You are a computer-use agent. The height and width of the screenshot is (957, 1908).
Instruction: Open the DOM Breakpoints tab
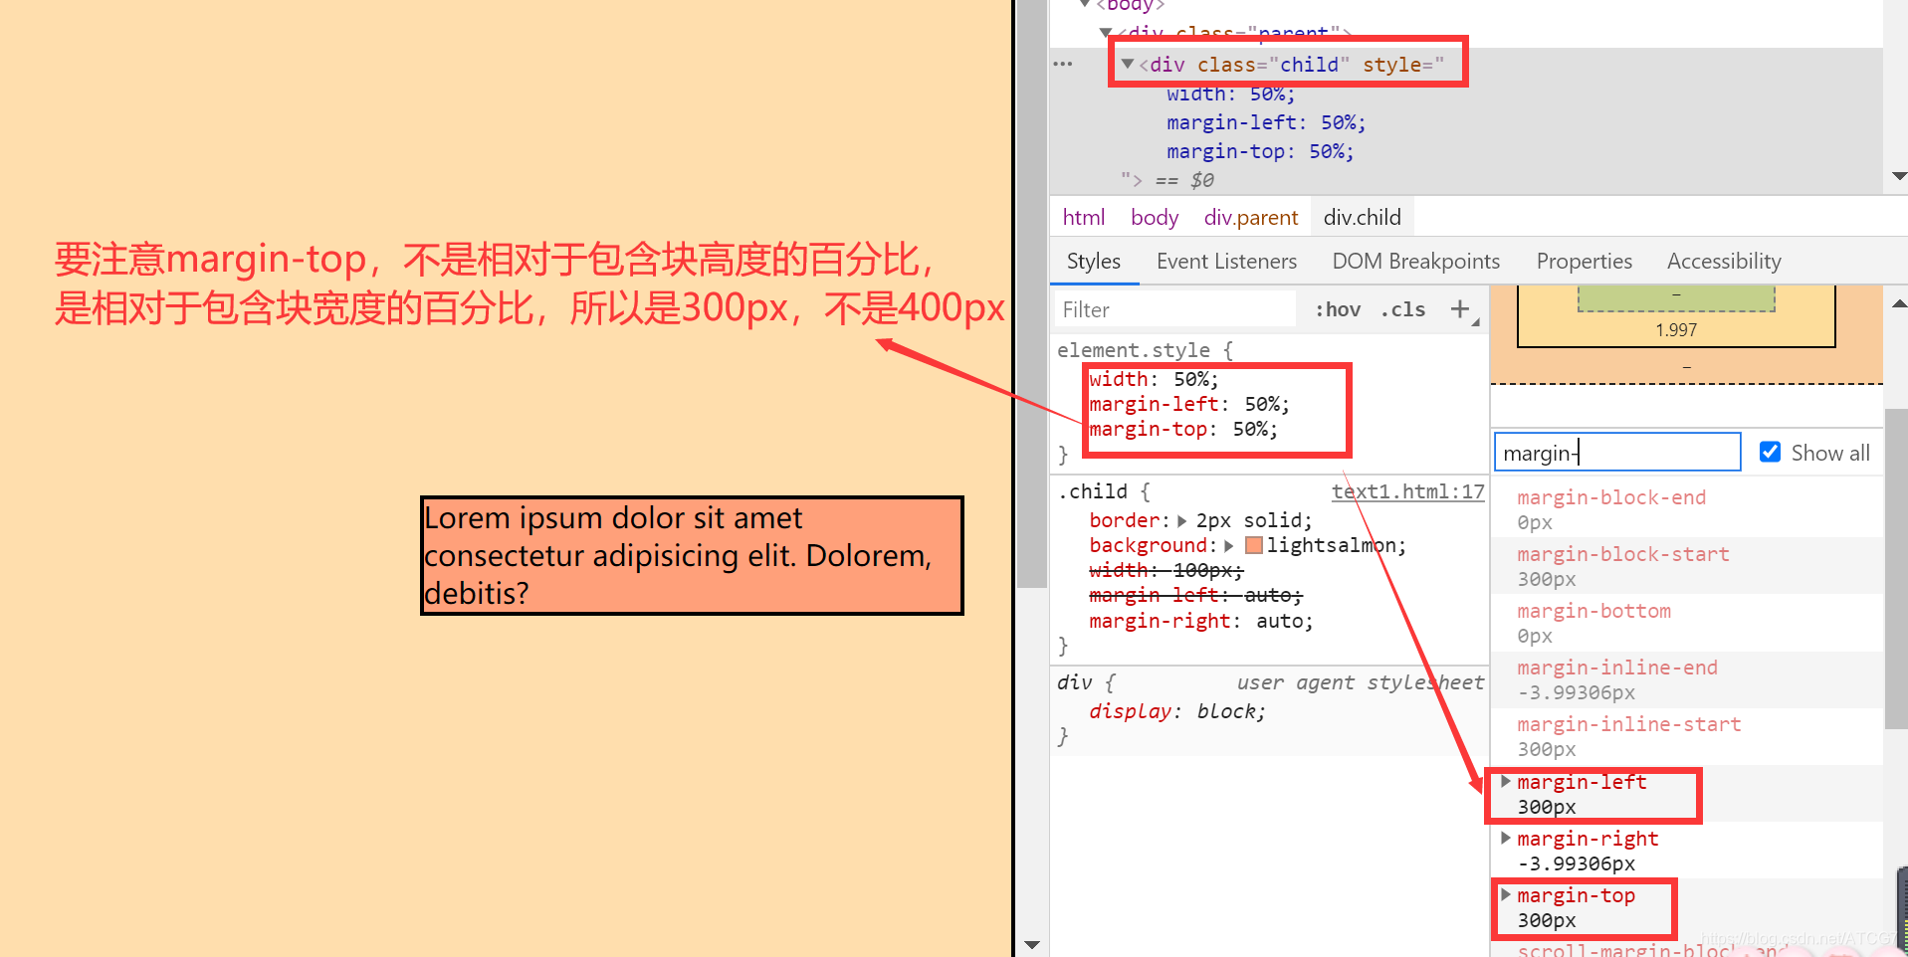[x=1415, y=261]
